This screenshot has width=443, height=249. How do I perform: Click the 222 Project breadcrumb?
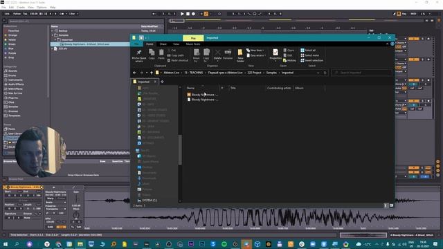[x=254, y=73]
